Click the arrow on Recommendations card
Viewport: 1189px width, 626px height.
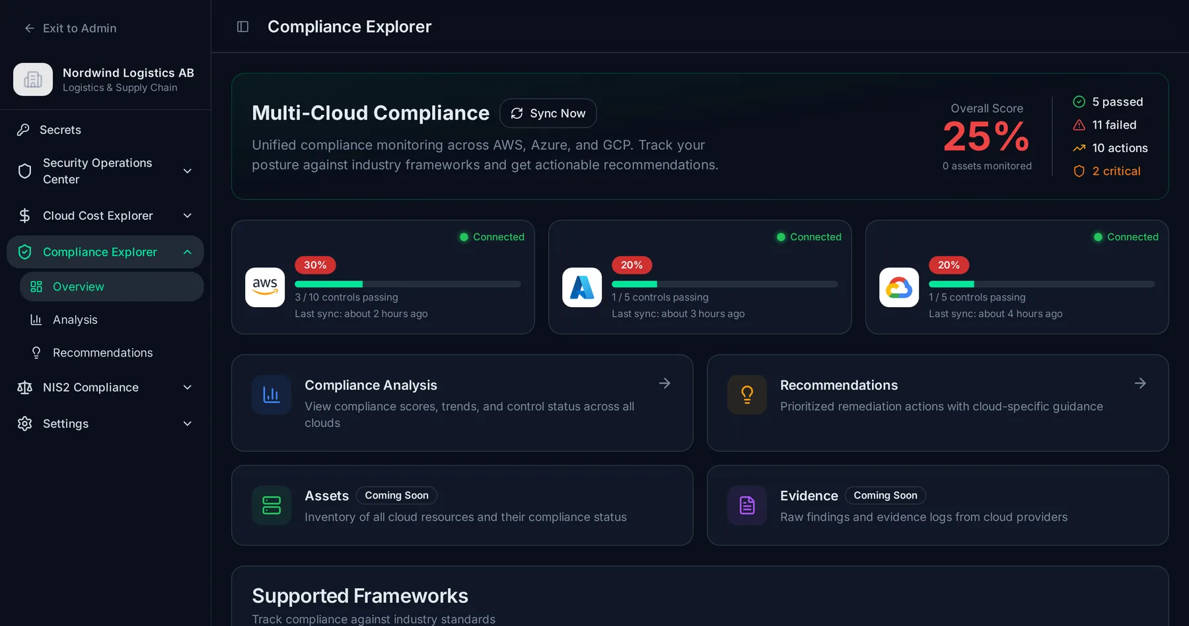coord(1140,383)
